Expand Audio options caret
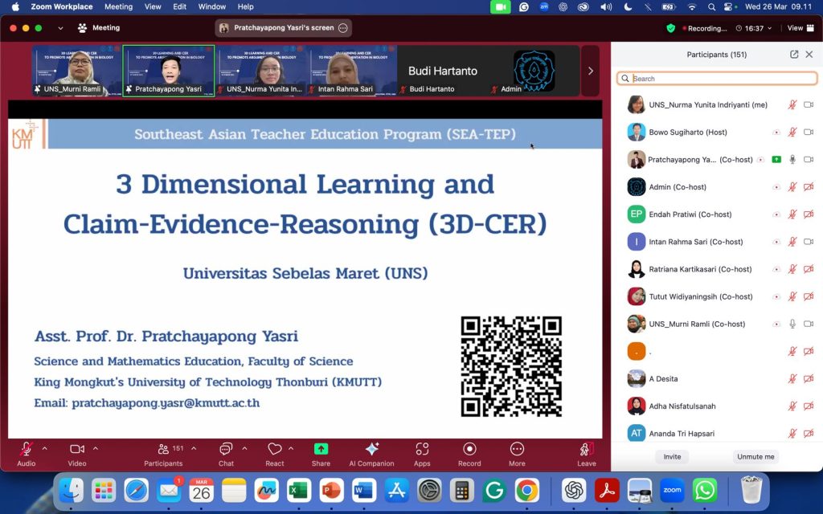This screenshot has width=823, height=514. (x=45, y=448)
